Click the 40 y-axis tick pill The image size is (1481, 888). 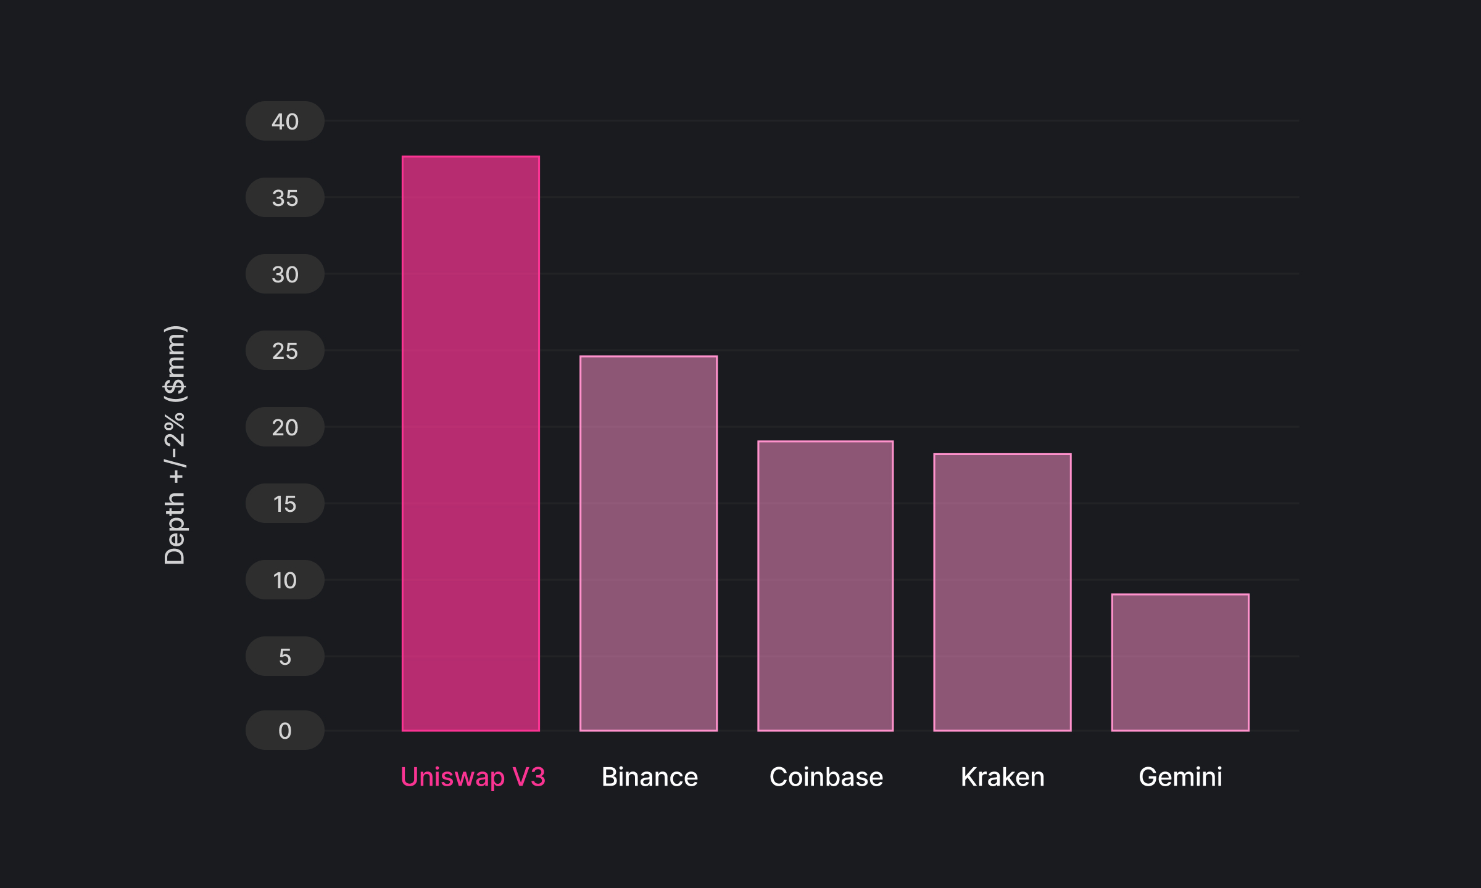(285, 121)
